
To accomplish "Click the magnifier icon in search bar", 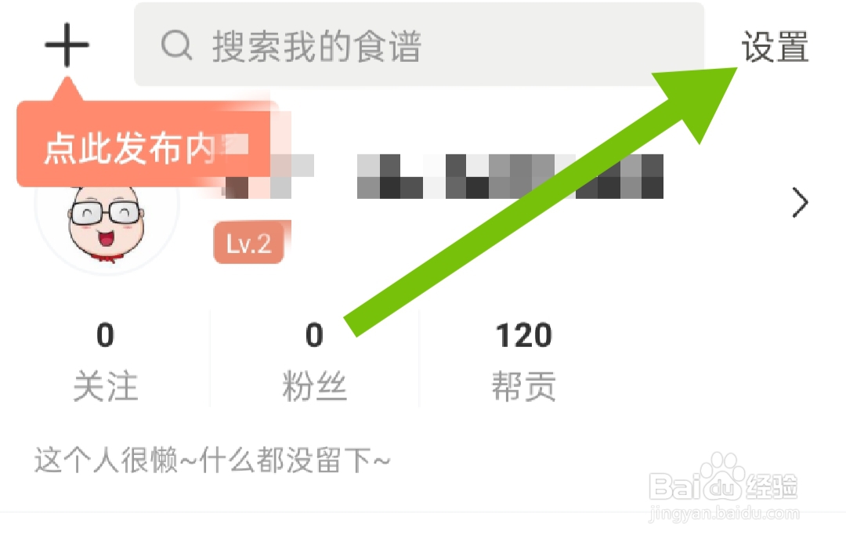I will pyautogui.click(x=176, y=45).
